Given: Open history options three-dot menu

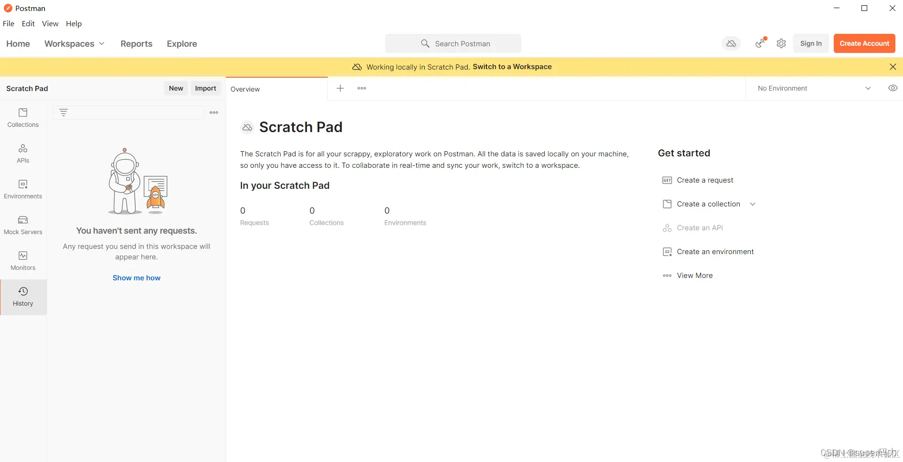Looking at the screenshot, I should pyautogui.click(x=214, y=113).
